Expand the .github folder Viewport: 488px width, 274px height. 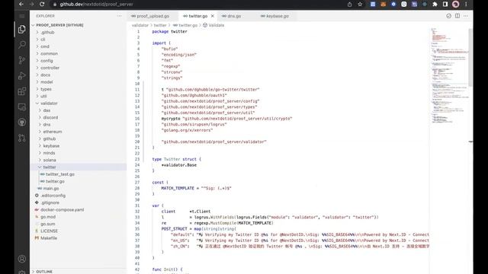click(x=47, y=32)
